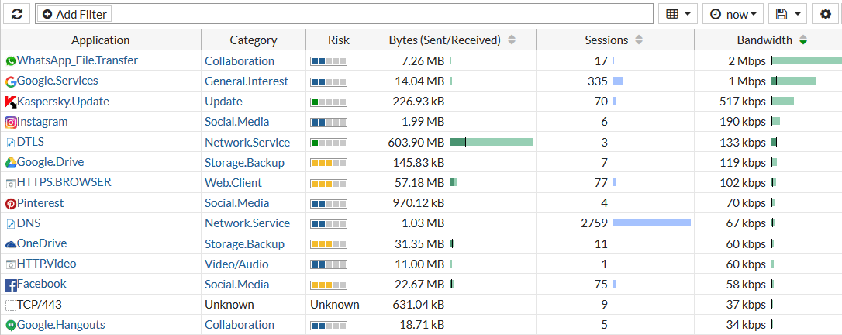The width and height of the screenshot is (842, 335).
Task: Open the DTLS application link
Action: pyautogui.click(x=30, y=142)
